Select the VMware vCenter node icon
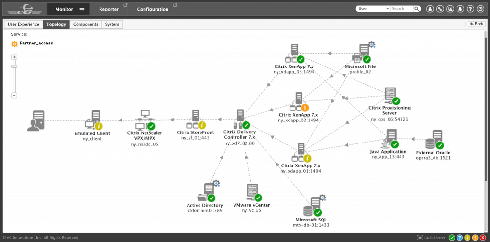The width and height of the screenshot is (490, 242). [254, 193]
